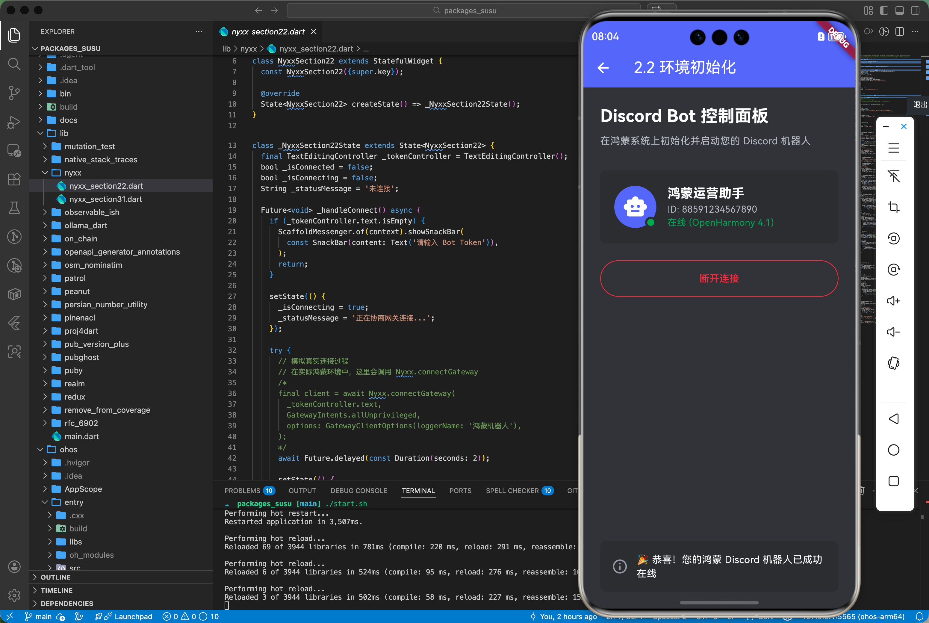The image size is (929, 623).
Task: Click the 退出 exit button
Action: click(920, 105)
